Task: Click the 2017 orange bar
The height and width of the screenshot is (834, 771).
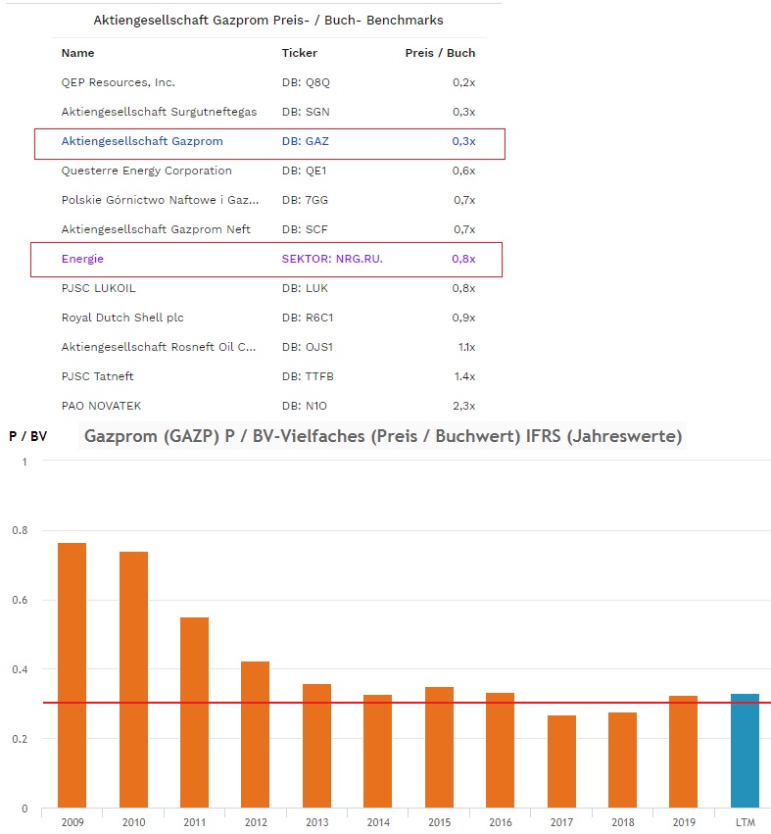Action: tap(561, 761)
